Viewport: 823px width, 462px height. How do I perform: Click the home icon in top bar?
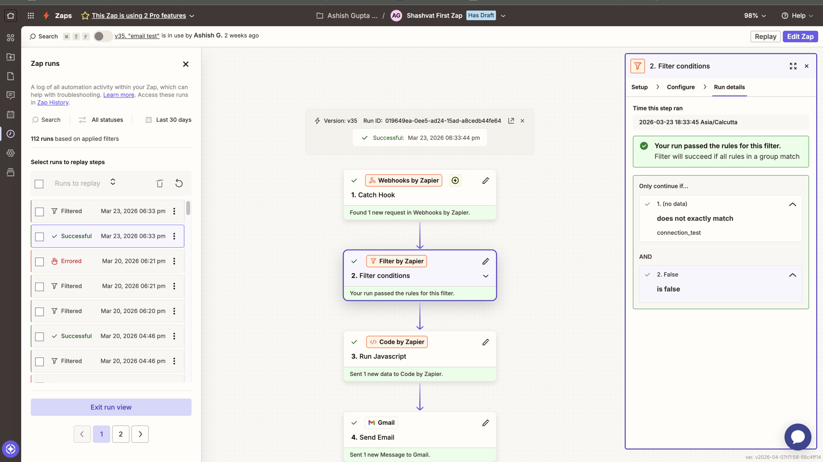[11, 15]
